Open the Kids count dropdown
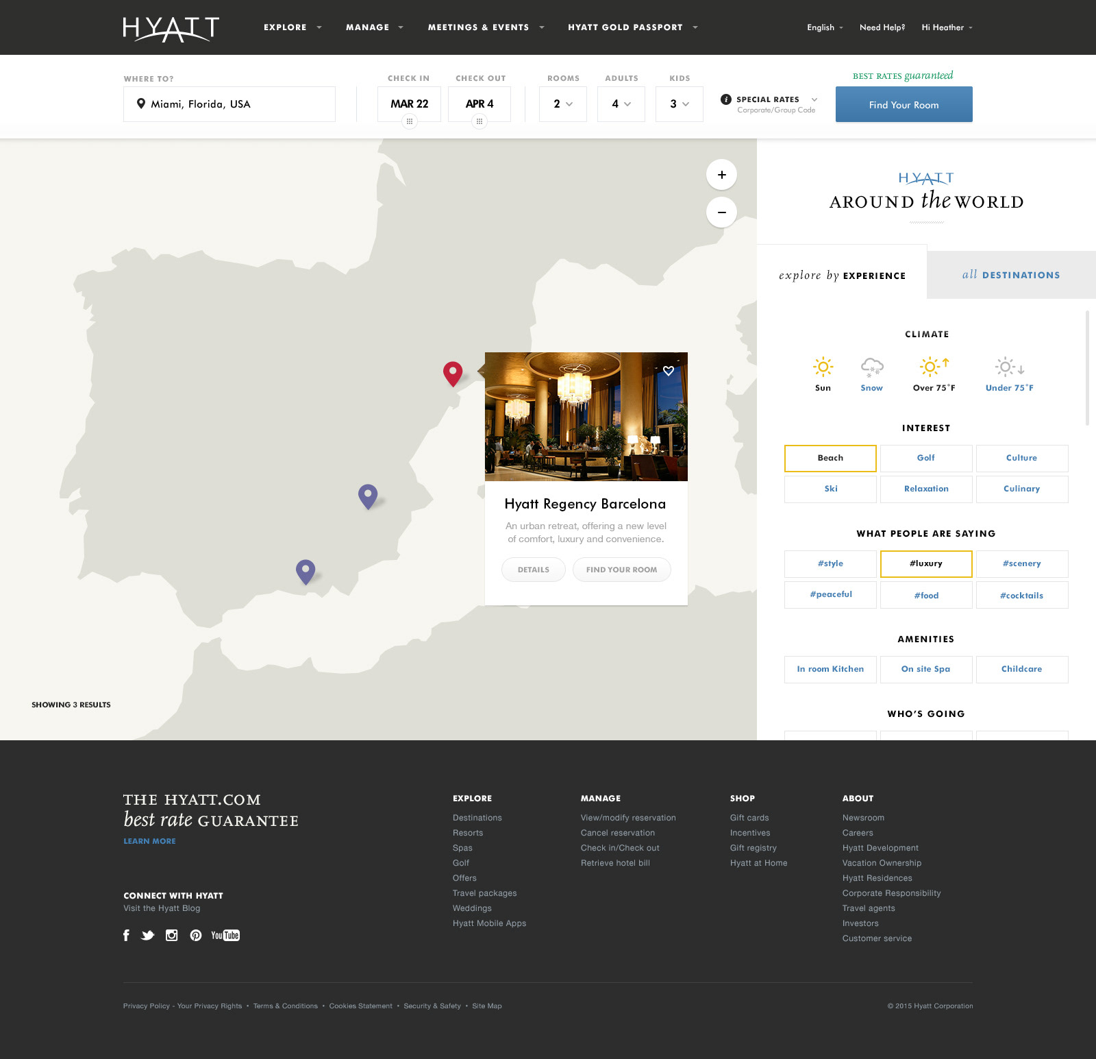 tap(680, 104)
